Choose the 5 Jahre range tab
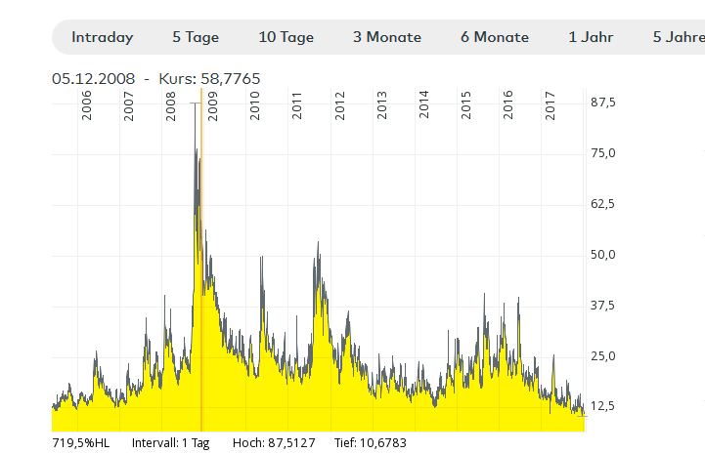The height and width of the screenshot is (453, 705). point(678,37)
